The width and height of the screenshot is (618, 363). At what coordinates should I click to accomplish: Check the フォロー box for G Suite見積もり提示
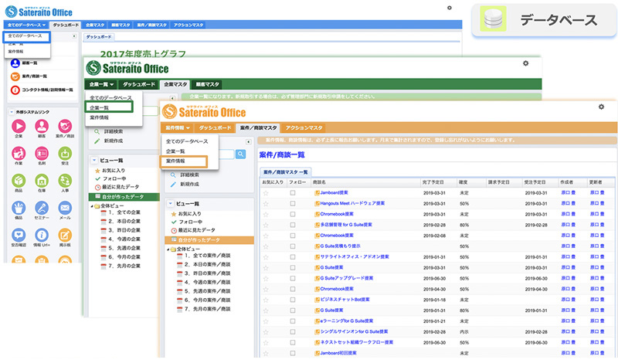[x=293, y=246]
